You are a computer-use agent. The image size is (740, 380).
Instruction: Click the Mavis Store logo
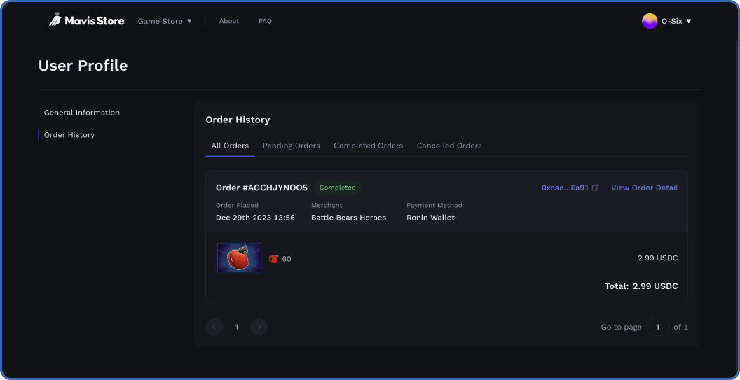(x=87, y=21)
